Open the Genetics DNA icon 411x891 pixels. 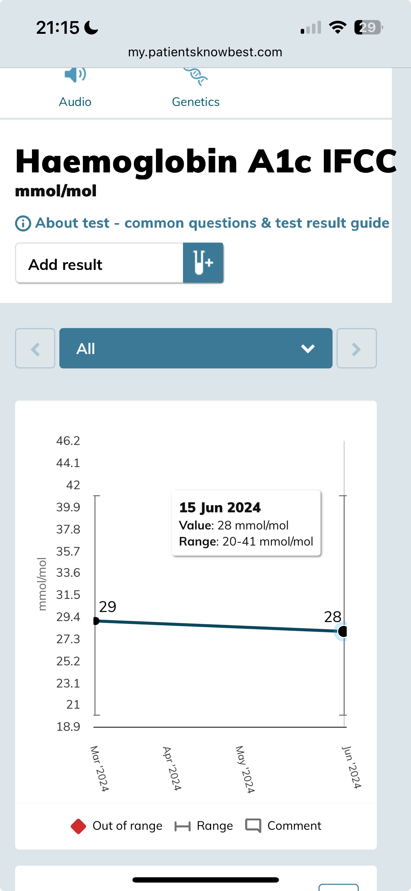click(196, 76)
